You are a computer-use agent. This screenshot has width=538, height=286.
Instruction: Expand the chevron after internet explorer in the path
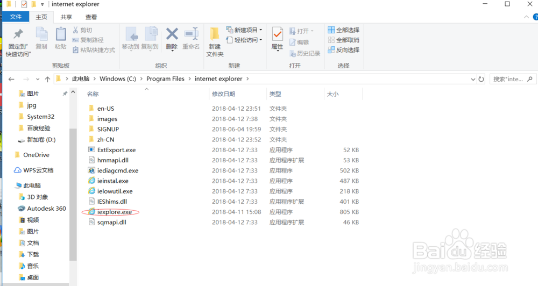coord(247,79)
